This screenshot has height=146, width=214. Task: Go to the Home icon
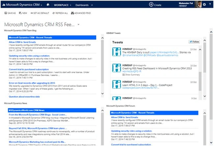point(48,5)
